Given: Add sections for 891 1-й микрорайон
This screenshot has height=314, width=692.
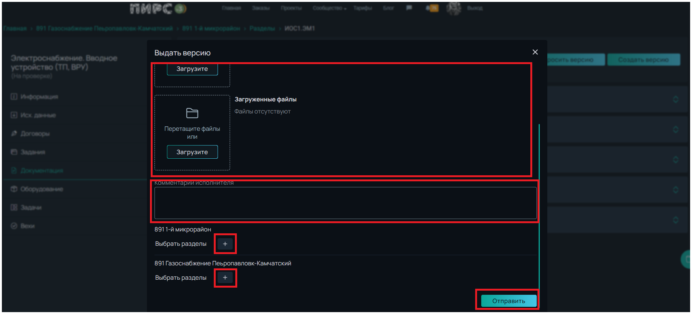Looking at the screenshot, I should point(225,244).
